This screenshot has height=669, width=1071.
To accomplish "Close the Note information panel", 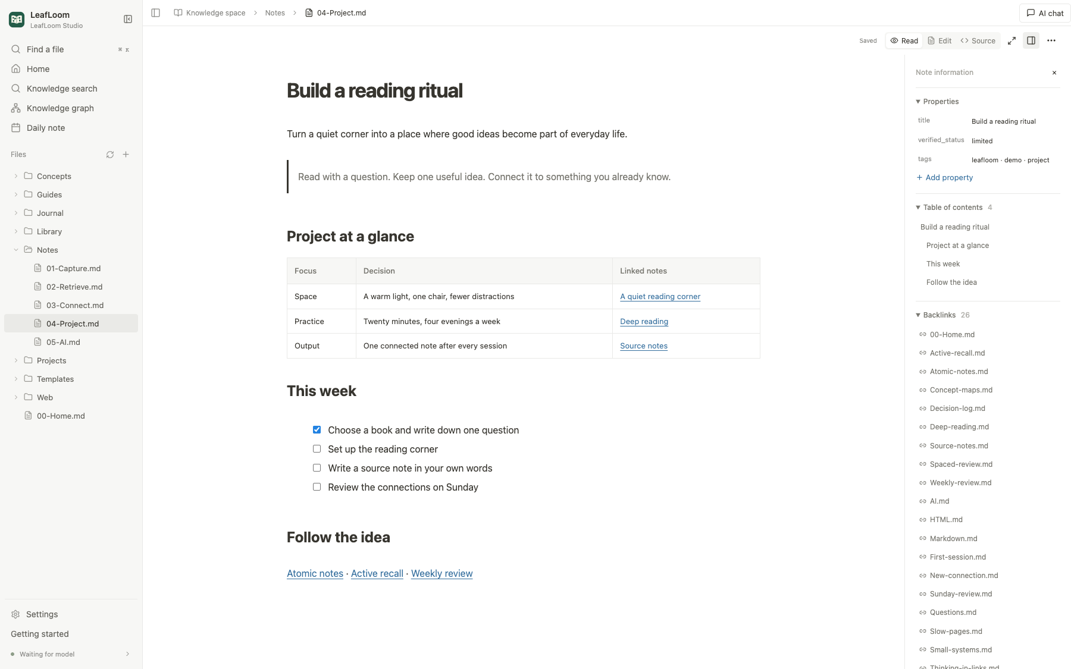I will click(1054, 73).
